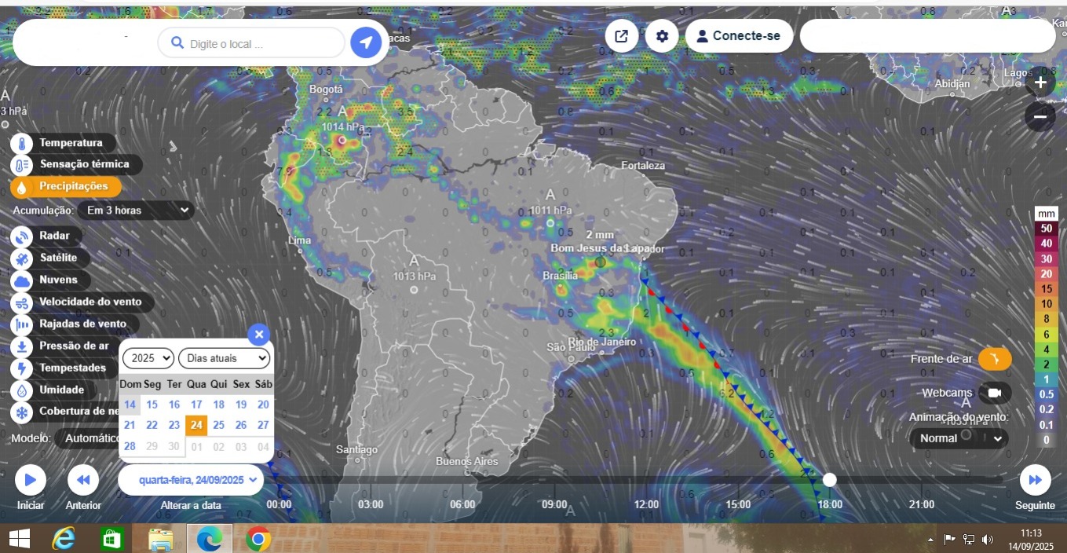This screenshot has height=553, width=1067.
Task: Open the share/external link icon
Action: pyautogui.click(x=621, y=36)
